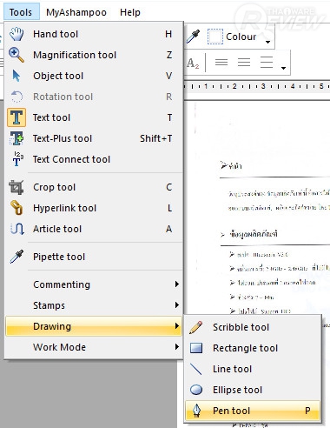Click the Line tool label text
330x428 pixels.
(x=232, y=369)
